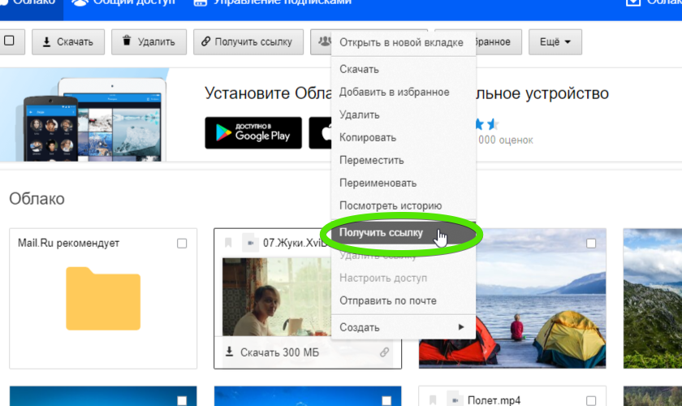Check the Mail.Ru рекомендует folder checkbox
The width and height of the screenshot is (682, 406).
pos(182,243)
